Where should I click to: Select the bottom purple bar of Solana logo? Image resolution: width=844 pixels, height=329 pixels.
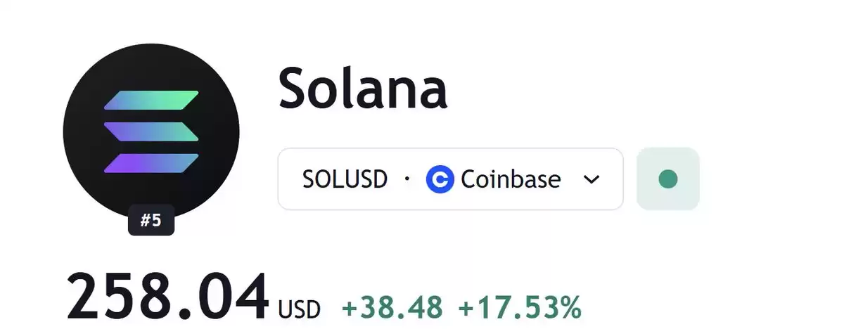[x=151, y=162]
